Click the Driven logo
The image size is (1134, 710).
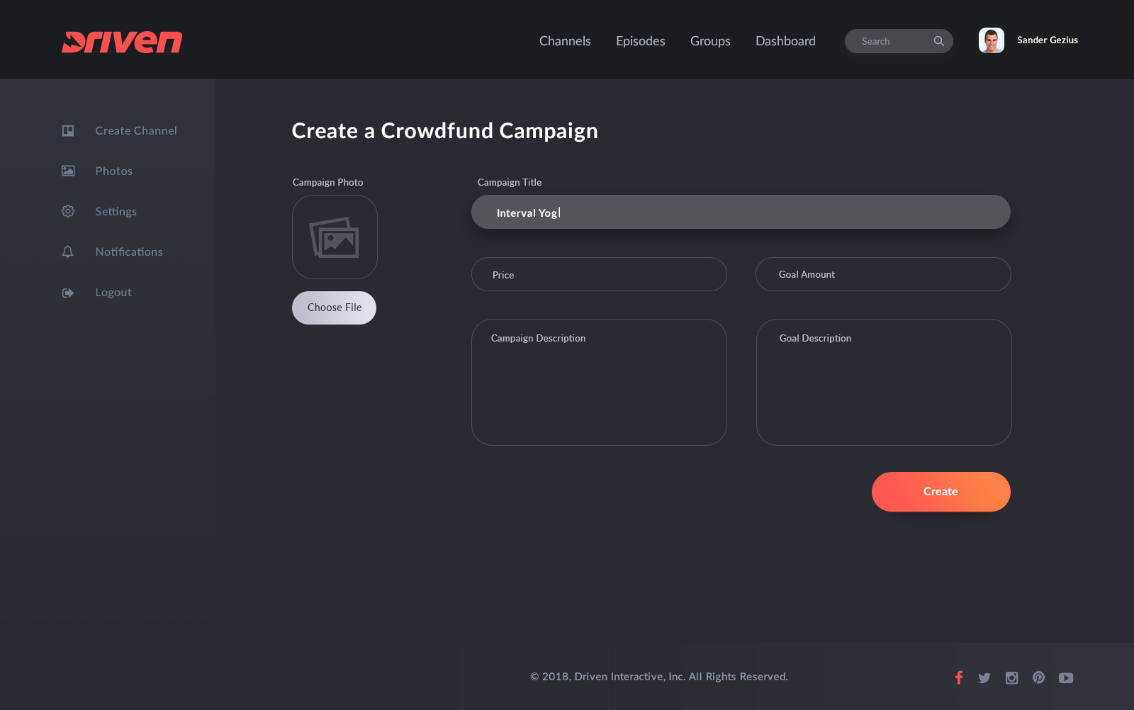122,42
